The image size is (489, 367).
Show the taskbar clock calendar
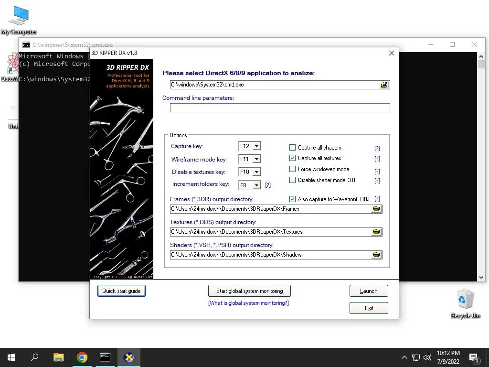pyautogui.click(x=448, y=357)
